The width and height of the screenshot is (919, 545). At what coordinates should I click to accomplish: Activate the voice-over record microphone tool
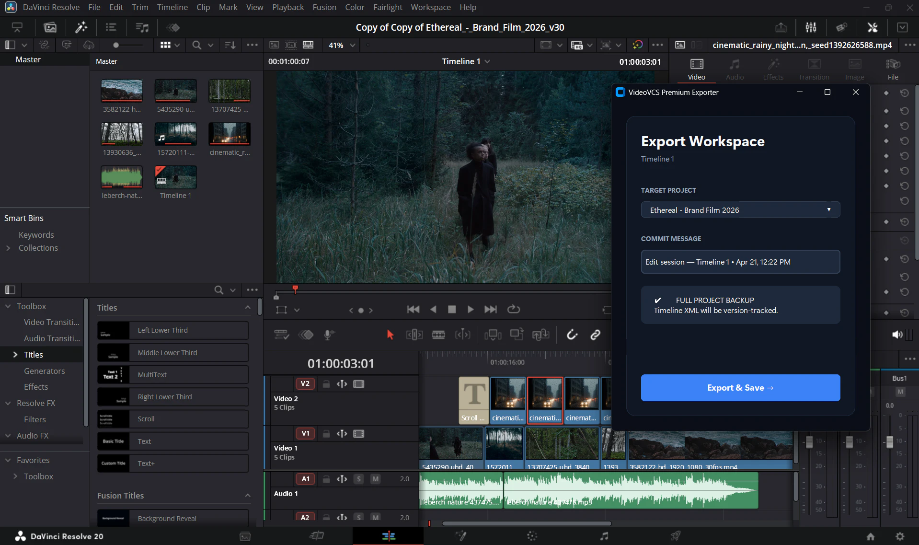pos(329,335)
